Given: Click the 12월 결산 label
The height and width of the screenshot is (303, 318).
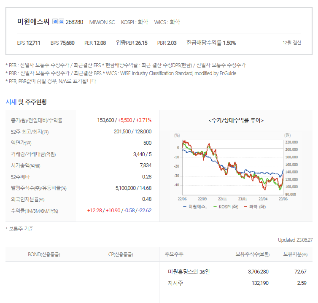Looking at the screenshot, I should (x=292, y=43).
